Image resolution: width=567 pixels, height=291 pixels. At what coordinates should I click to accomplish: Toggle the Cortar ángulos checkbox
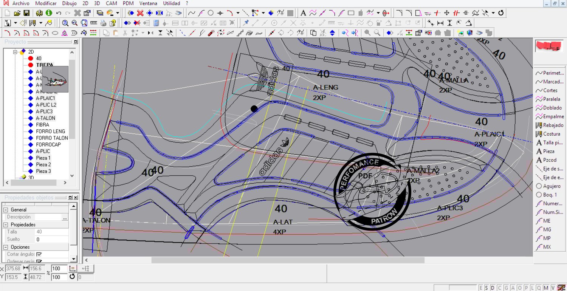(x=39, y=254)
